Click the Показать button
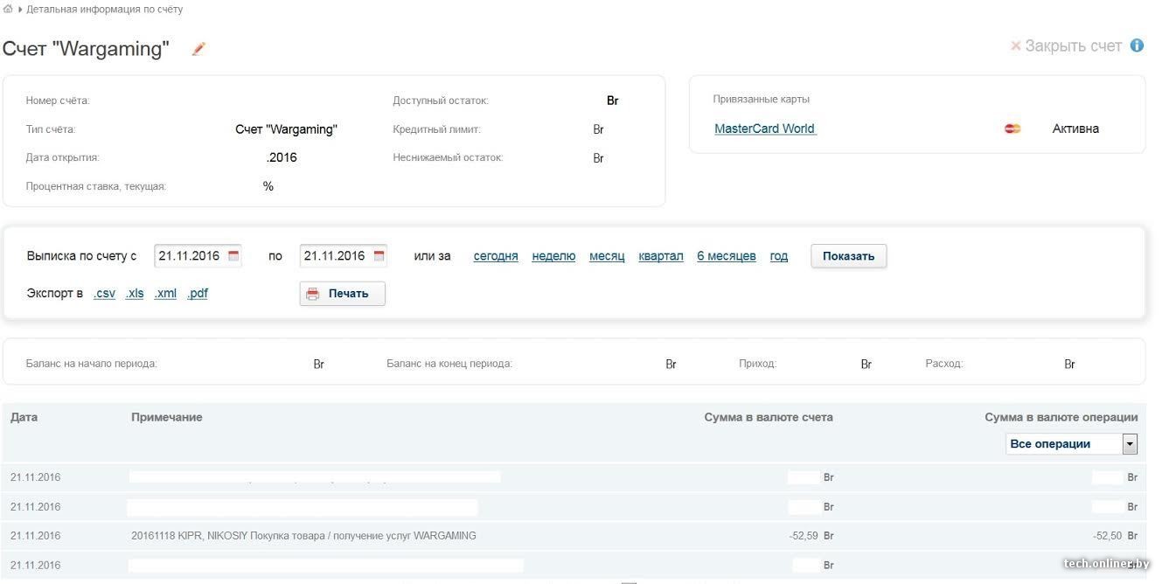The width and height of the screenshot is (1169, 584). pyautogui.click(x=849, y=256)
